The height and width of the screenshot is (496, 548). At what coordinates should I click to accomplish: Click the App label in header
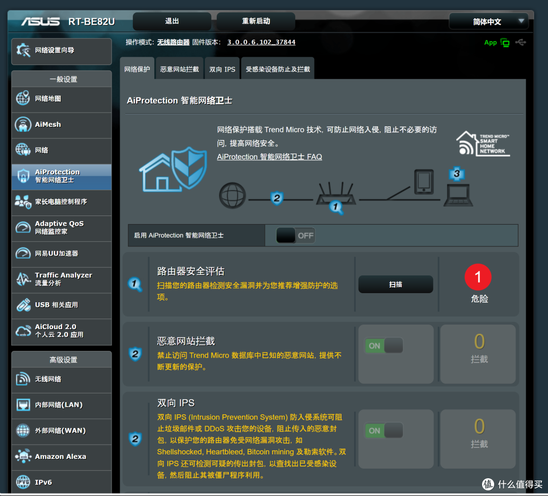(490, 43)
